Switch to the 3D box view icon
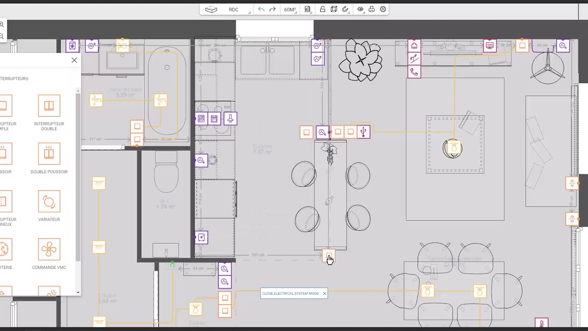This screenshot has height=331, width=588. 211,9
